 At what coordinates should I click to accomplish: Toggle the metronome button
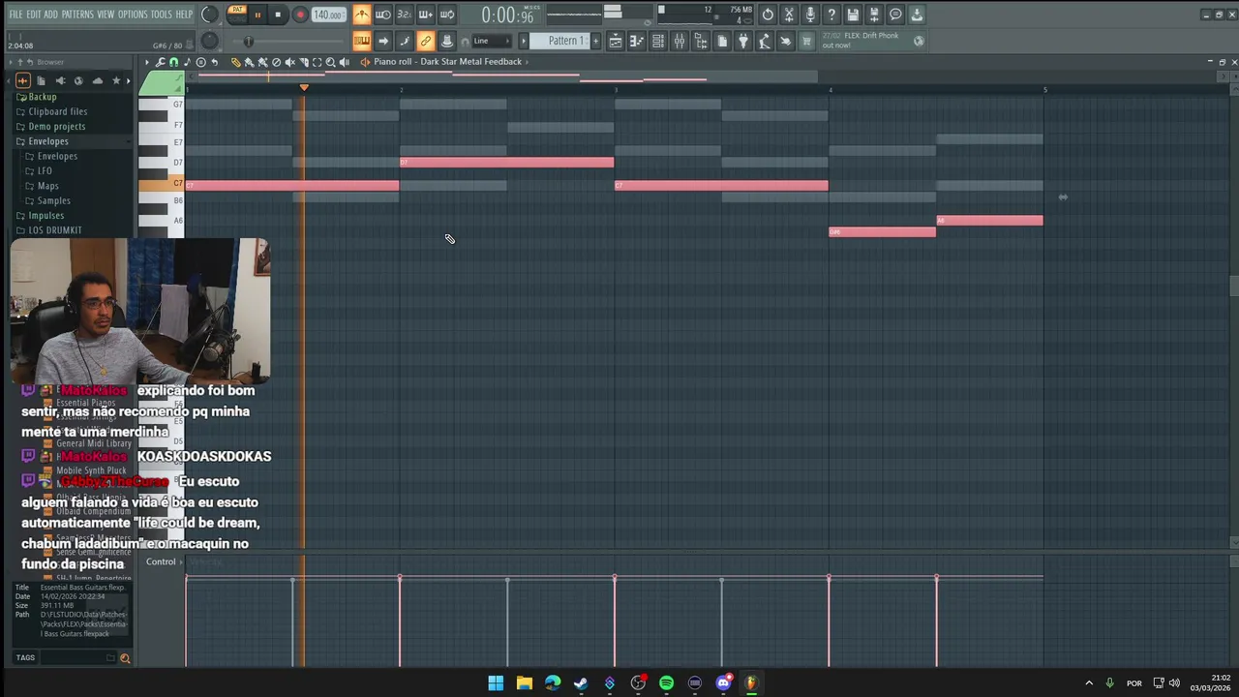pyautogui.click(x=364, y=15)
